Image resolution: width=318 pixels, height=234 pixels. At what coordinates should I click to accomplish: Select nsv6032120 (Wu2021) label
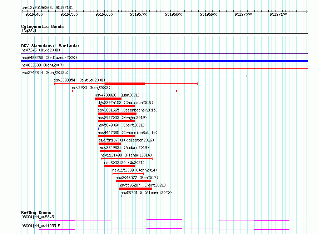[x=124, y=163]
